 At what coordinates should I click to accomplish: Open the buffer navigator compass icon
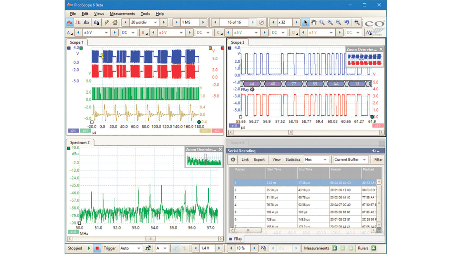(262, 22)
